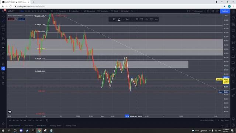Click the Windows Start button

3,130
